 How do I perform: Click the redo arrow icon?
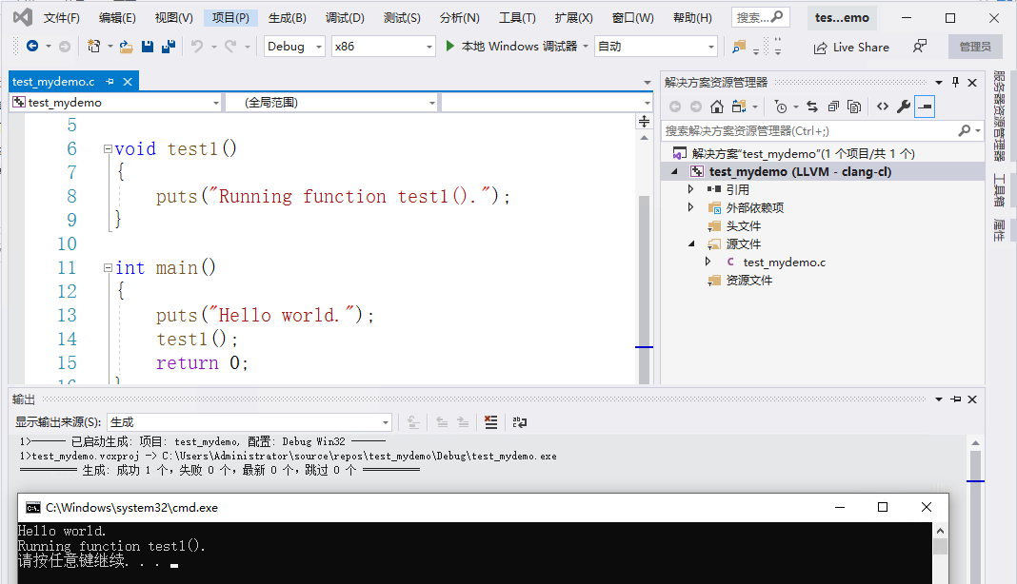click(230, 46)
